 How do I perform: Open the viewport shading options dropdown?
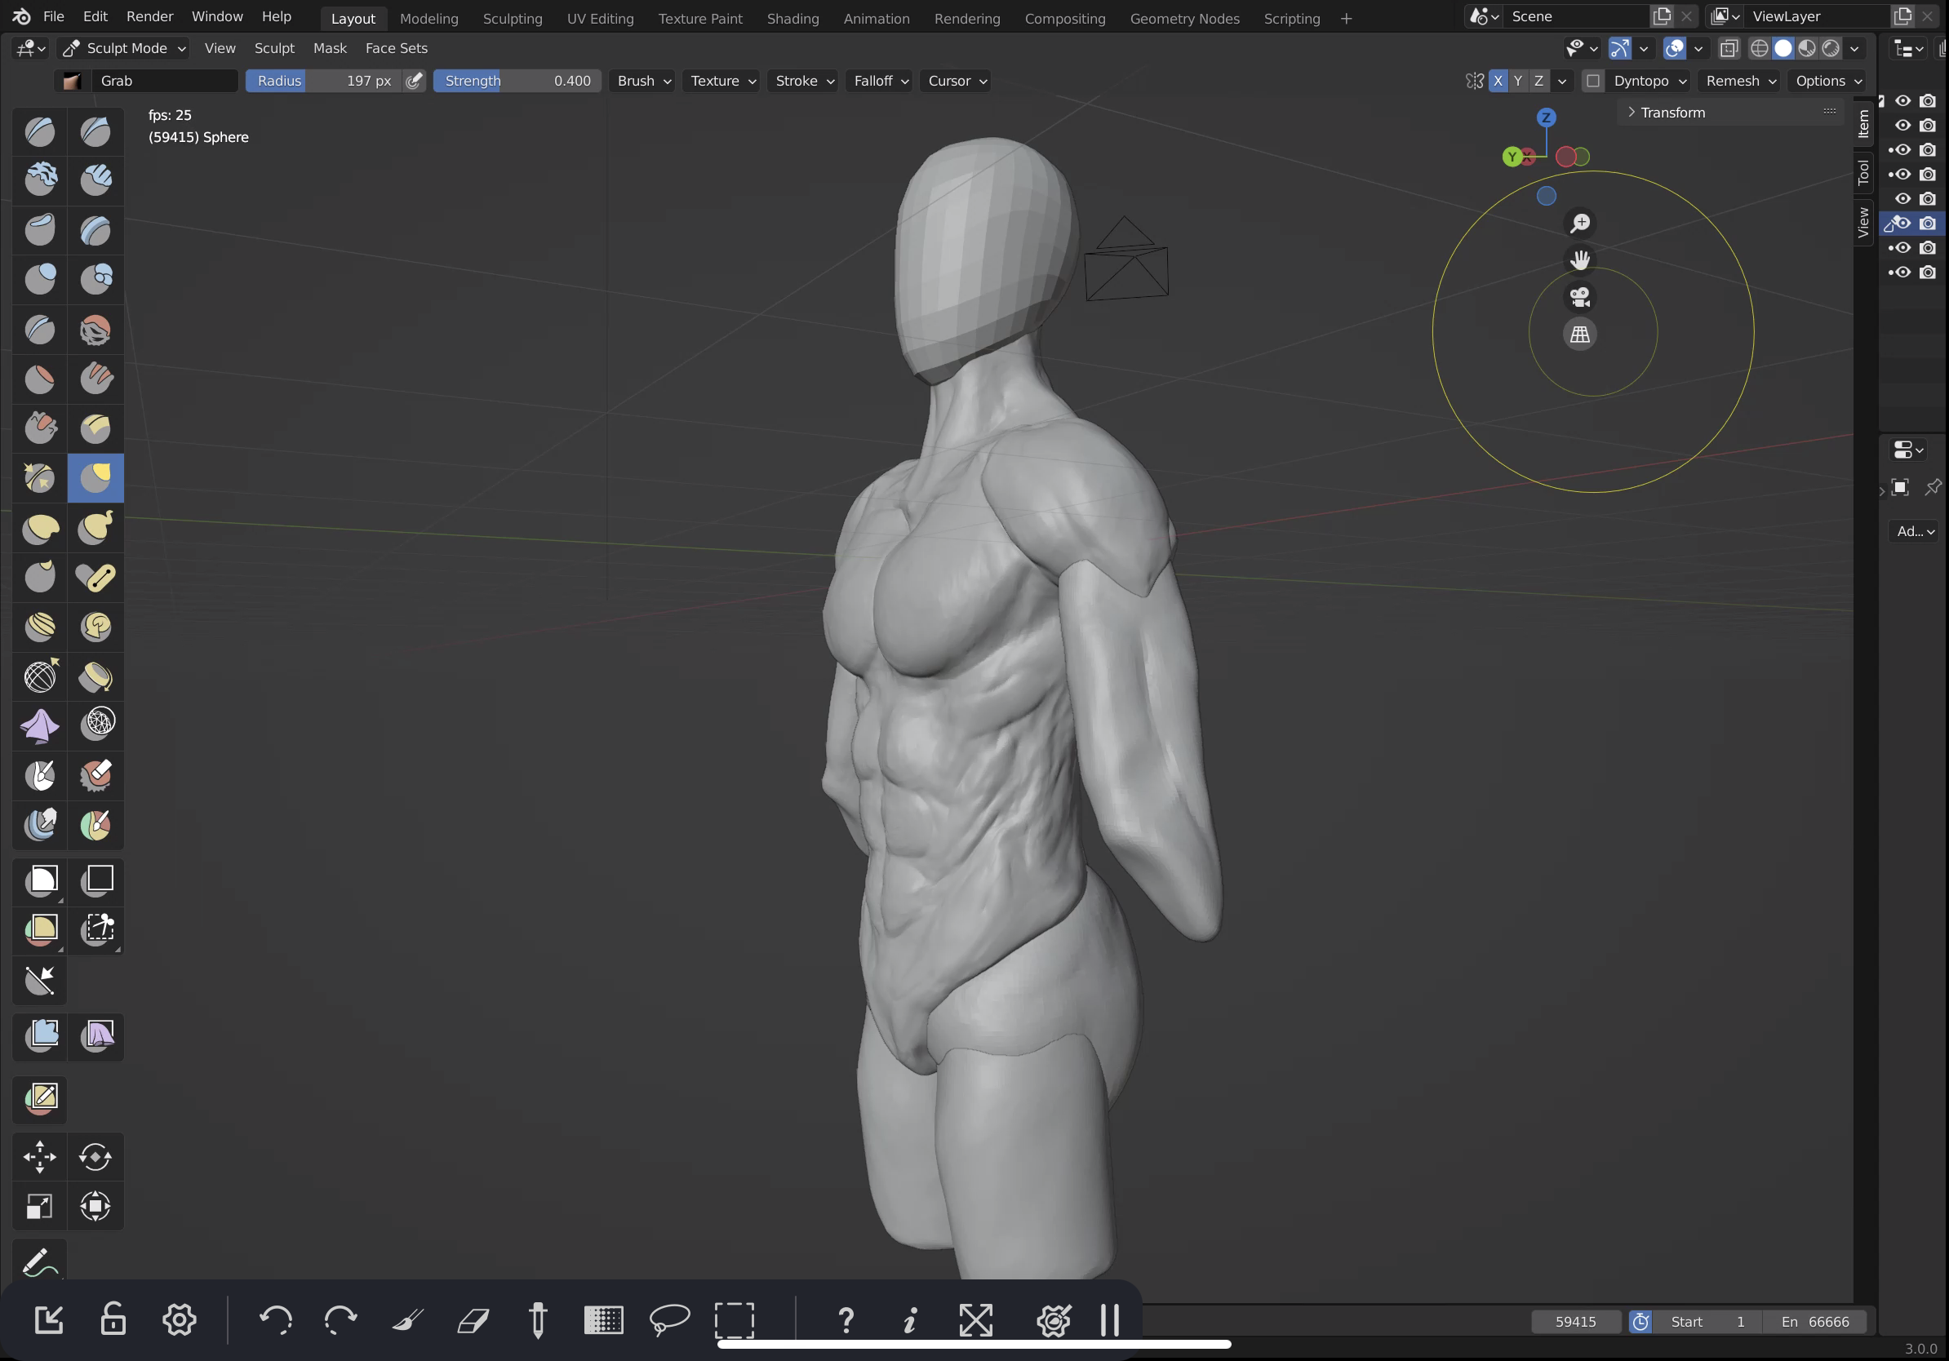[x=1855, y=48]
